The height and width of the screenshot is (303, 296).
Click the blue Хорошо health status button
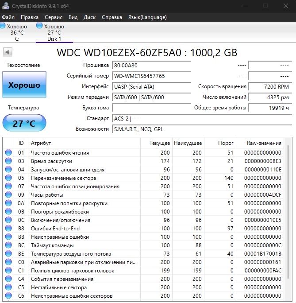pos(24,85)
